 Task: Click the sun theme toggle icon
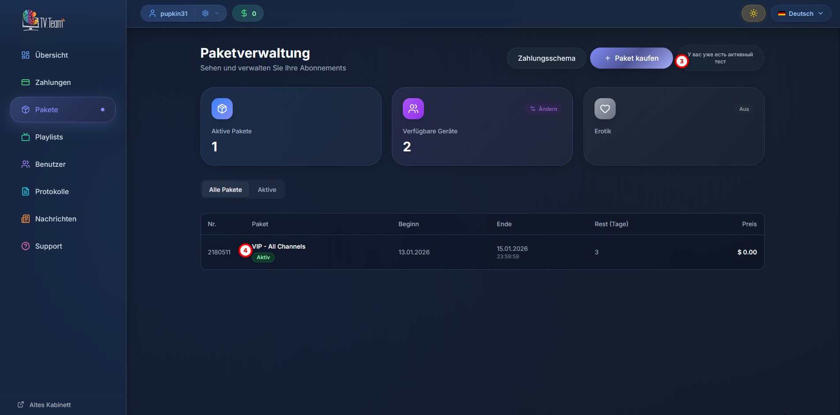[x=753, y=13]
